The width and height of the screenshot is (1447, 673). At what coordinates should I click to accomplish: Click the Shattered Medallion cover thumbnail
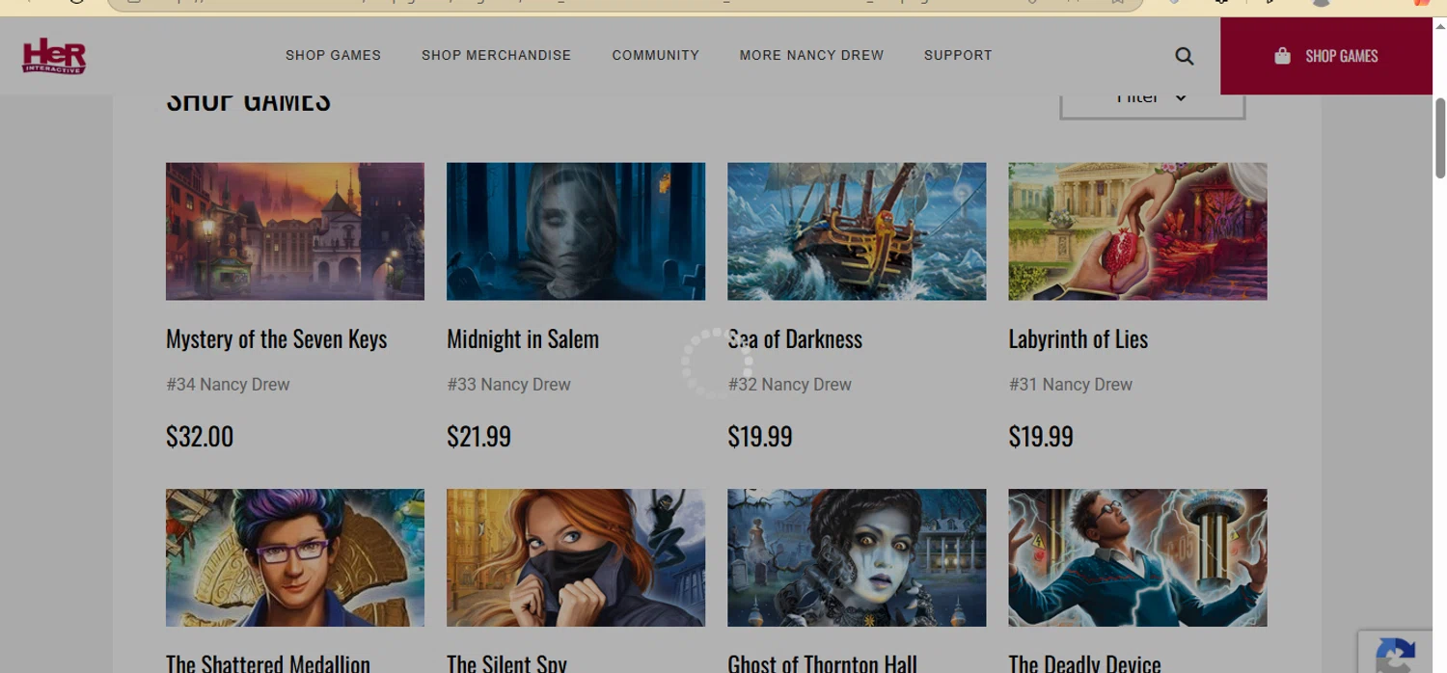click(295, 557)
